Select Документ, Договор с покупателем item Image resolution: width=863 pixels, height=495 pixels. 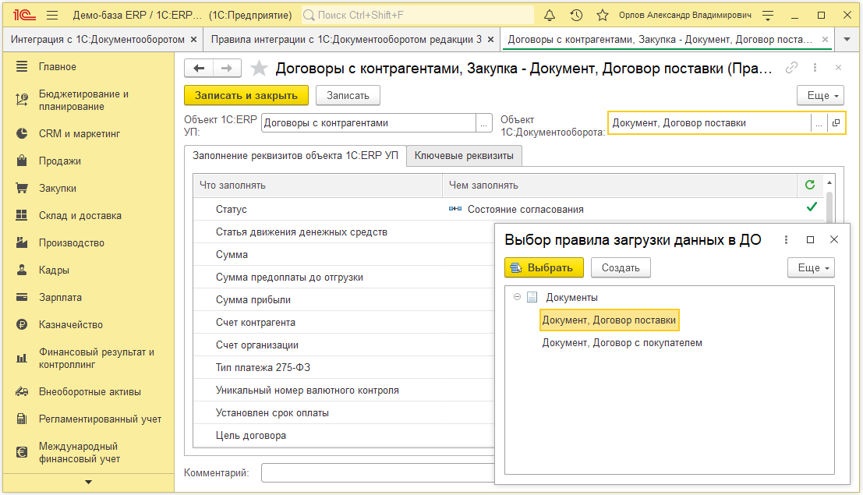(x=622, y=342)
